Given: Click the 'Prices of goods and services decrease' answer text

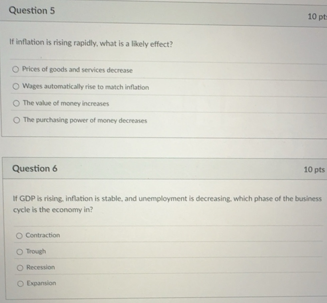Looking at the screenshot, I should pos(77,70).
